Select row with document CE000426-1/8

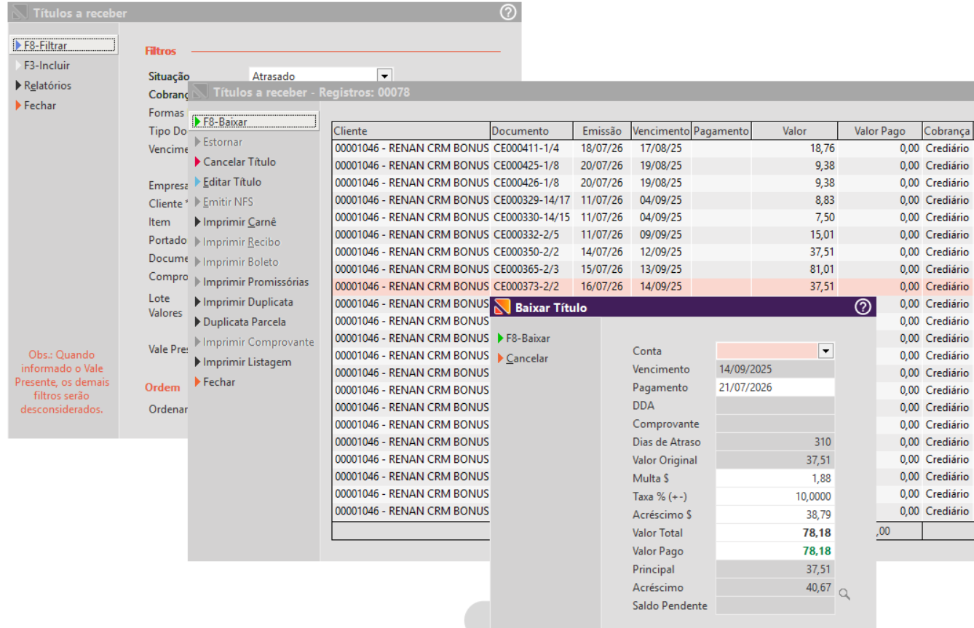tap(652, 183)
